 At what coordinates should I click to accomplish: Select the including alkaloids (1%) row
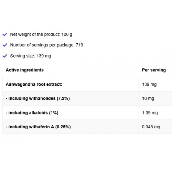point(87,112)
